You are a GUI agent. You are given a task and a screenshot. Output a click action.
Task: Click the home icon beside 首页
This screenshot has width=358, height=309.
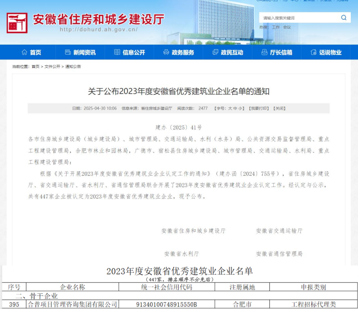(x=25, y=52)
